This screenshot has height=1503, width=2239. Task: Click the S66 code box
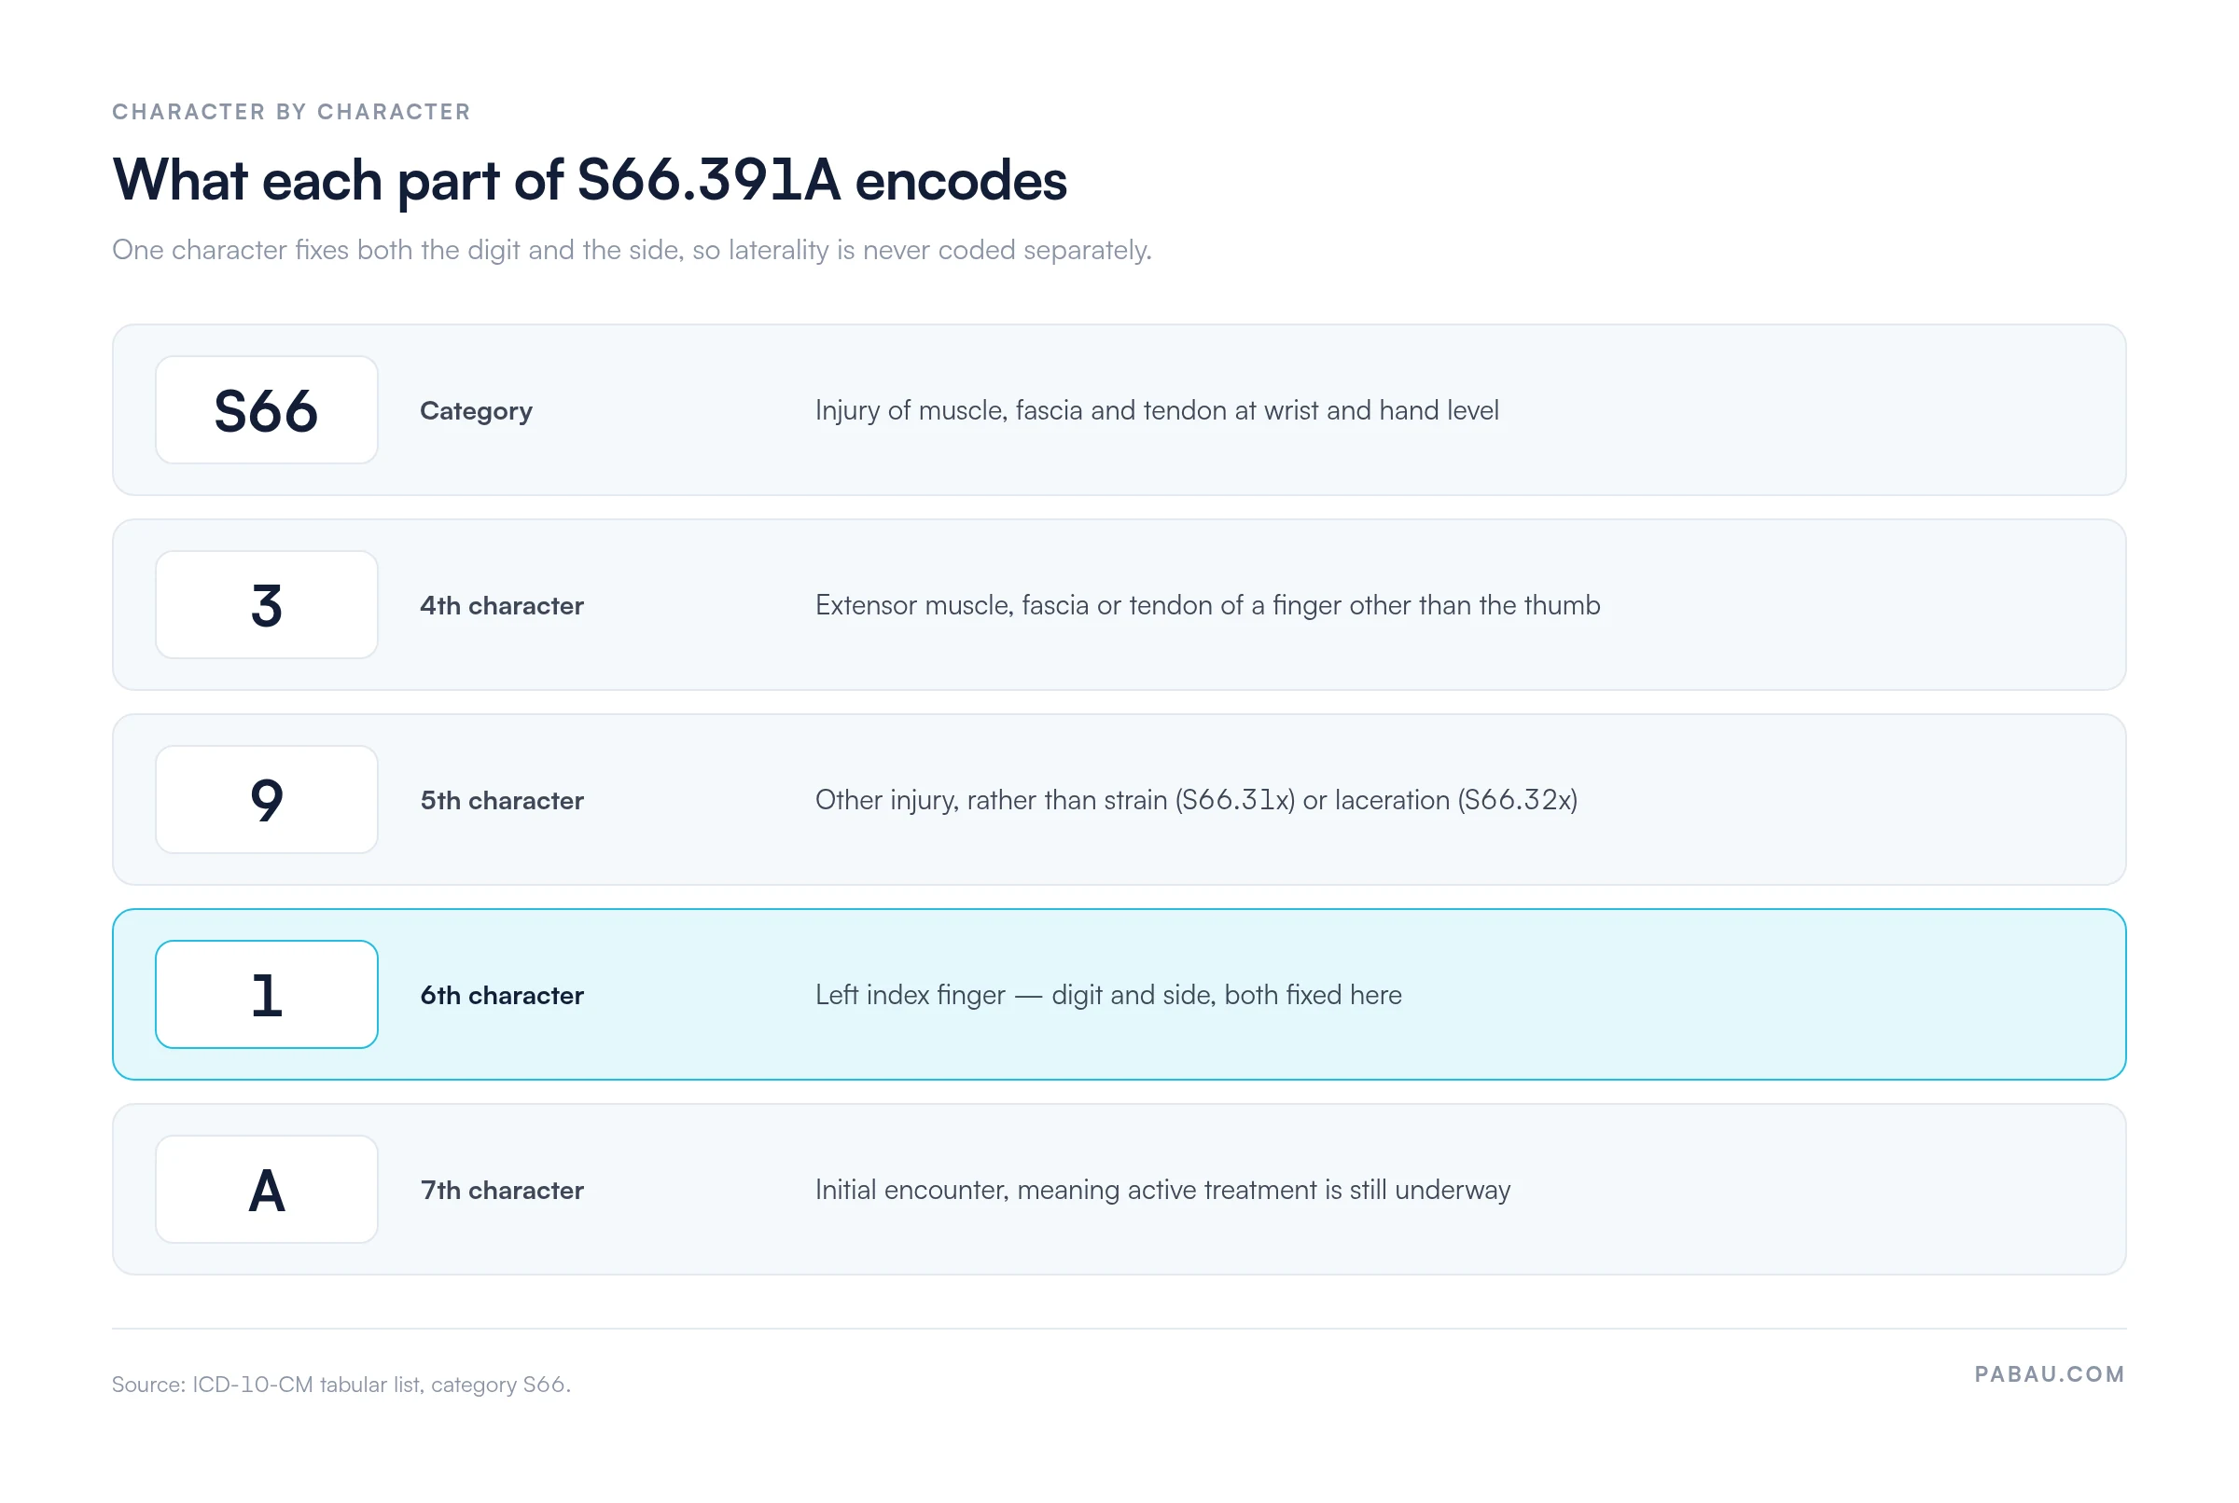click(x=267, y=410)
